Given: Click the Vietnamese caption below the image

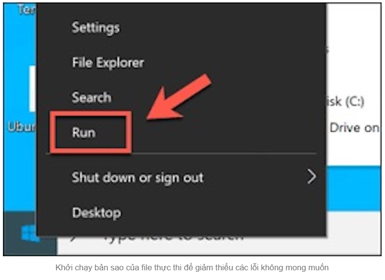Looking at the screenshot, I should click(x=192, y=267).
